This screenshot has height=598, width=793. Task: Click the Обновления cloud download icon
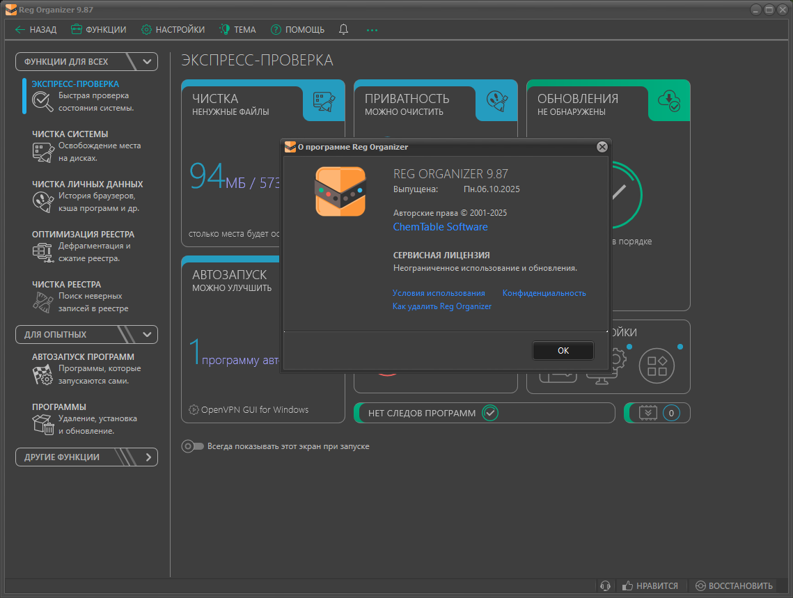pos(669,100)
